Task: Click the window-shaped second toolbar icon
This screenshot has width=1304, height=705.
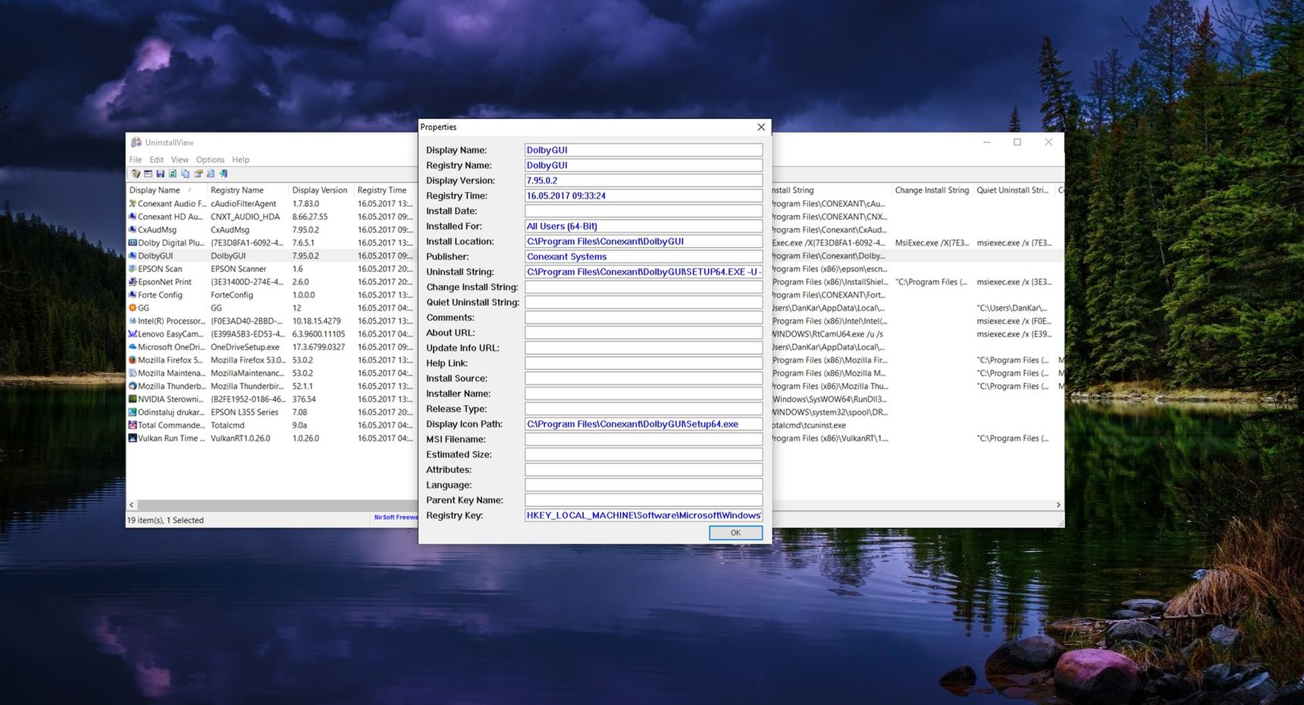Action: point(148,174)
